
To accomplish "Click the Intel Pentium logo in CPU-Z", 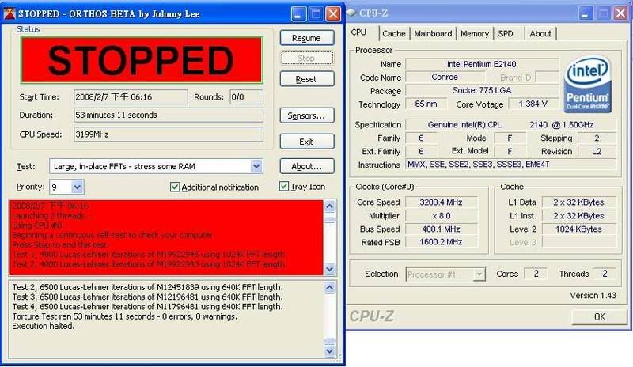I will coord(587,84).
